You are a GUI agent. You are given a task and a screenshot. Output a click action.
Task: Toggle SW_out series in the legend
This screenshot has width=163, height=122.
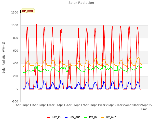point(72,117)
